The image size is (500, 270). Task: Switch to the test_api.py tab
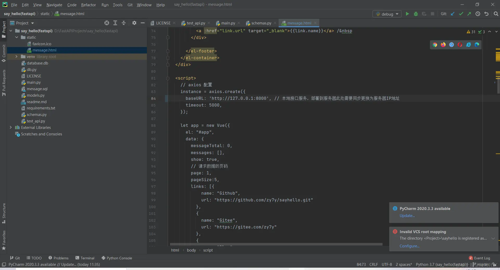[196, 23]
